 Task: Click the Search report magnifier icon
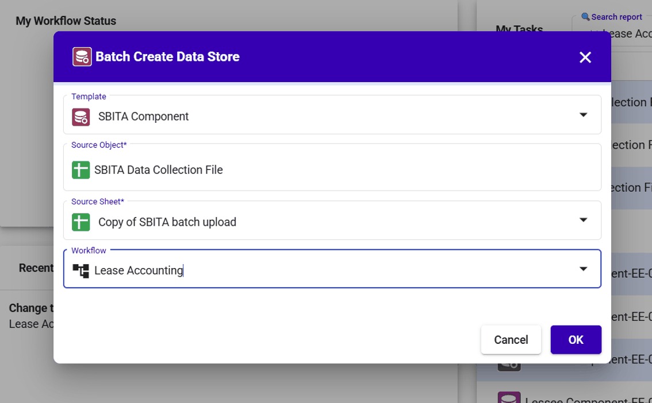click(585, 17)
